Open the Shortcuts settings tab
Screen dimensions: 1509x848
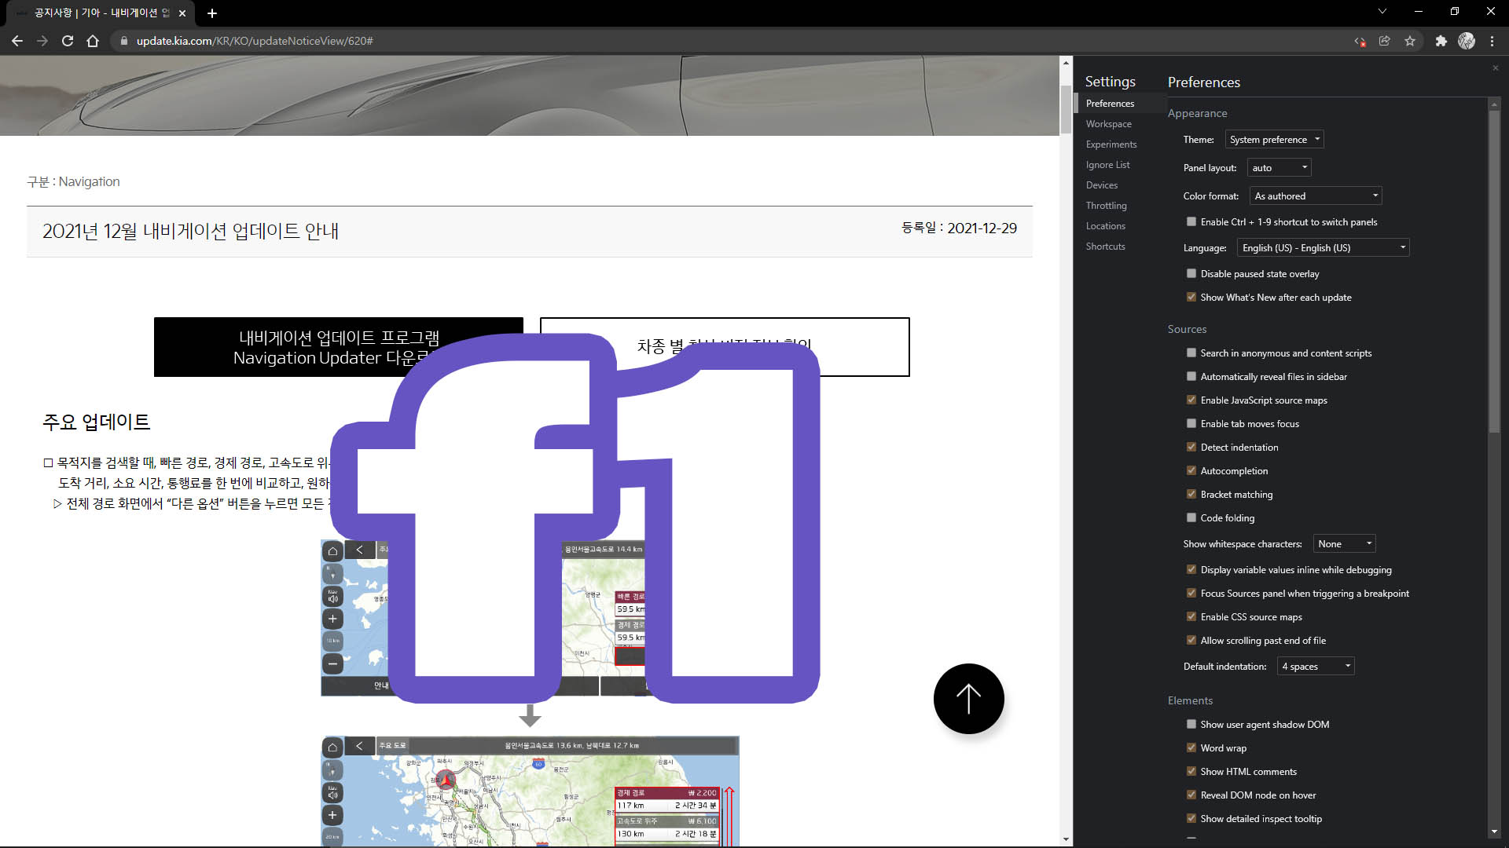pyautogui.click(x=1105, y=247)
